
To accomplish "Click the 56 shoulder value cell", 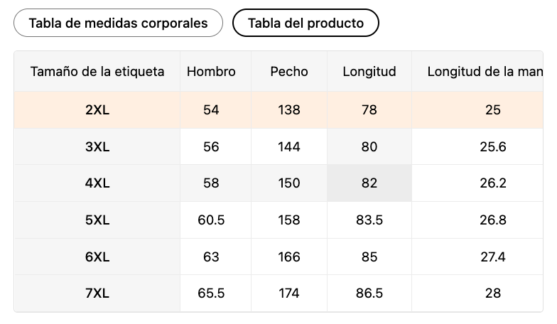I will click(211, 147).
